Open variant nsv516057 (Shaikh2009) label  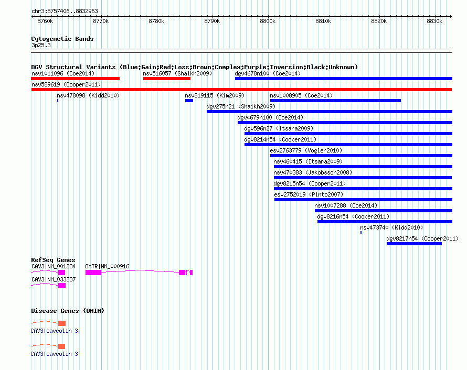point(177,73)
